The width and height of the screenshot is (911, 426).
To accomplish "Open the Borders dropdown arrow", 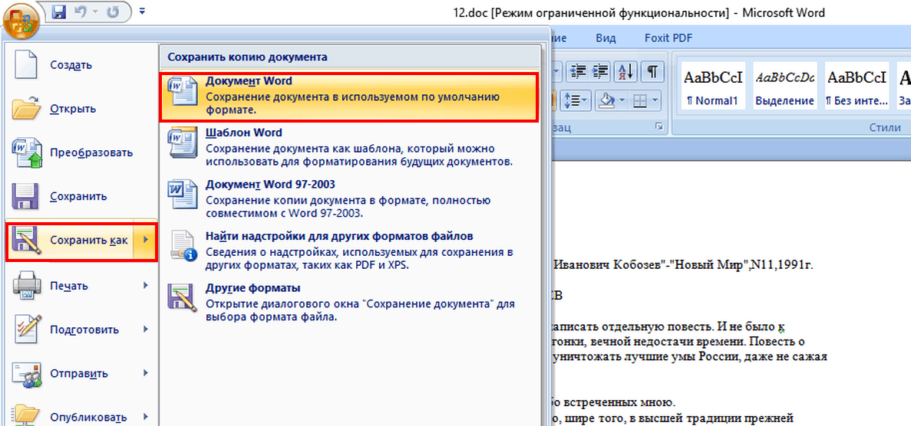I will (655, 101).
